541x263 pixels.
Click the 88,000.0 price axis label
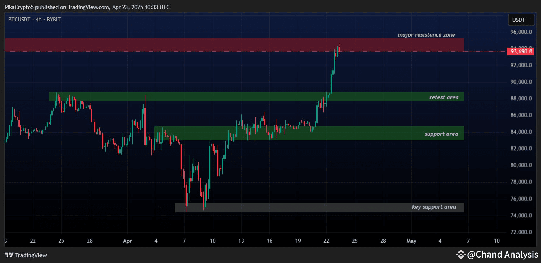tap(521, 99)
